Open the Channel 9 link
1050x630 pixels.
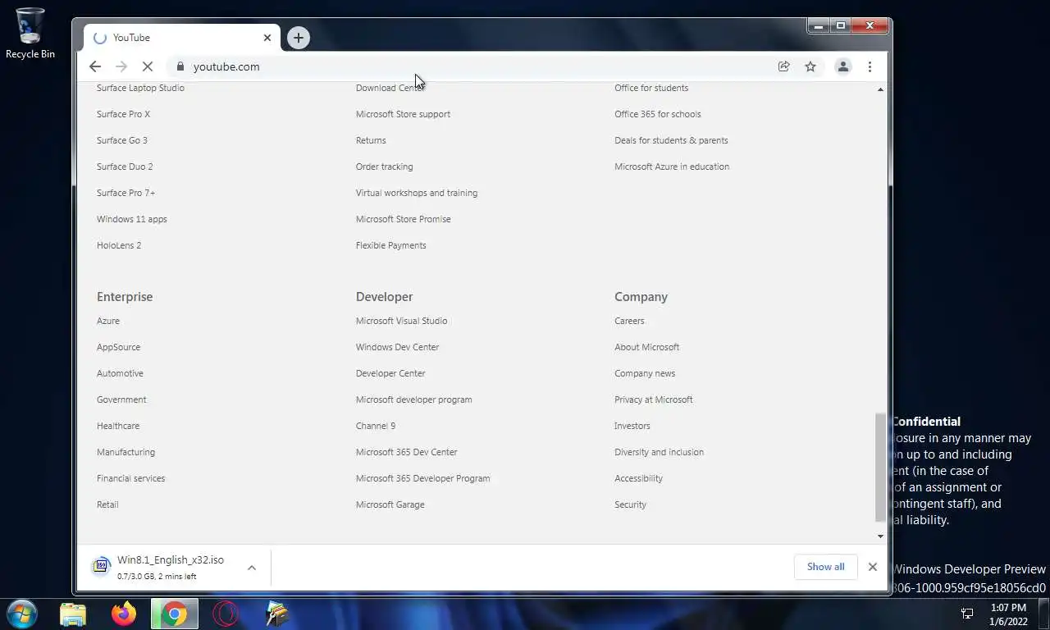point(376,426)
